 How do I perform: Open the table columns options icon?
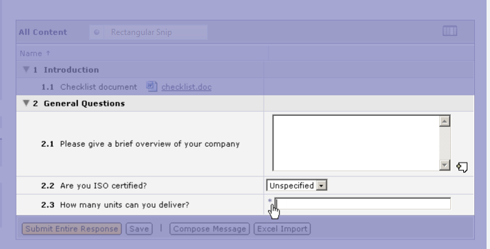pyautogui.click(x=450, y=31)
